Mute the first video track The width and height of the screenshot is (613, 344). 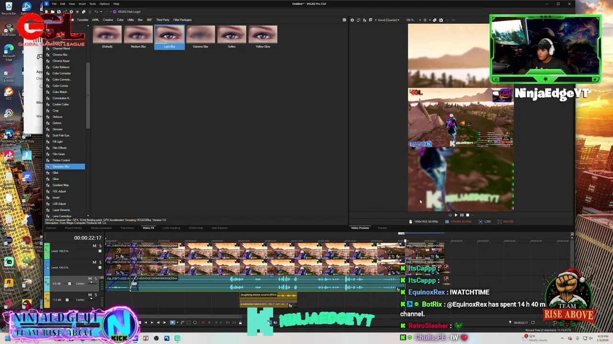pyautogui.click(x=94, y=246)
